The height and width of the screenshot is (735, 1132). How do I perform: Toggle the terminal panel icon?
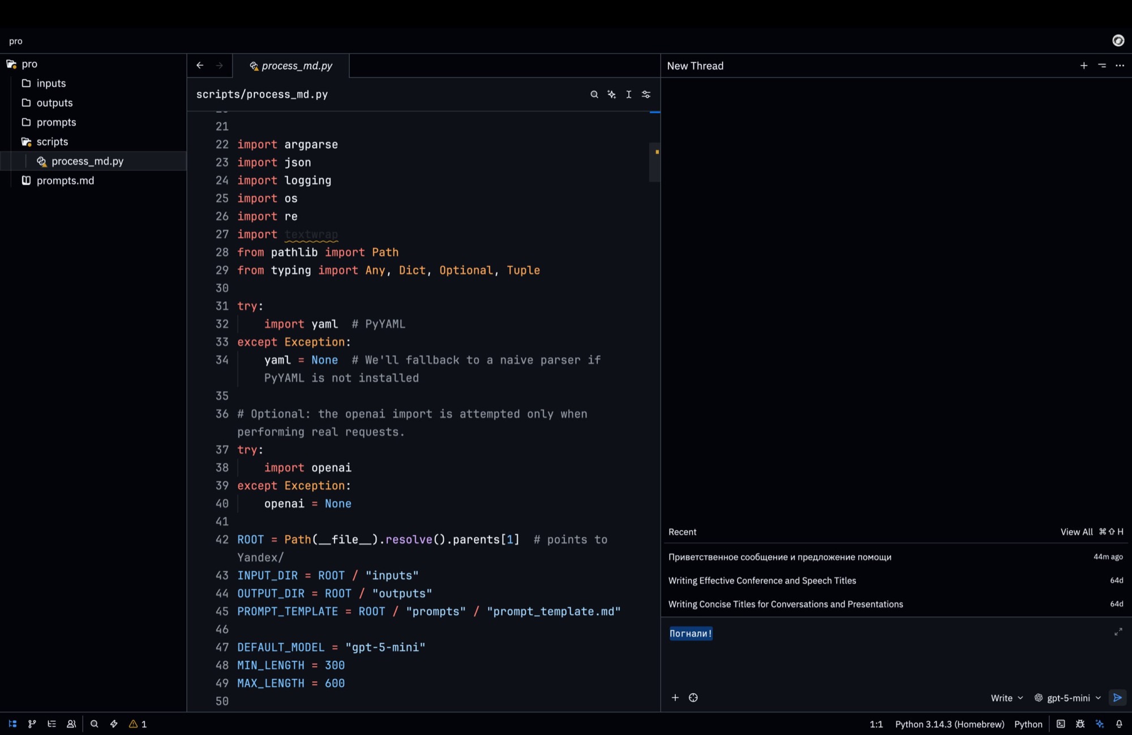pos(1061,724)
